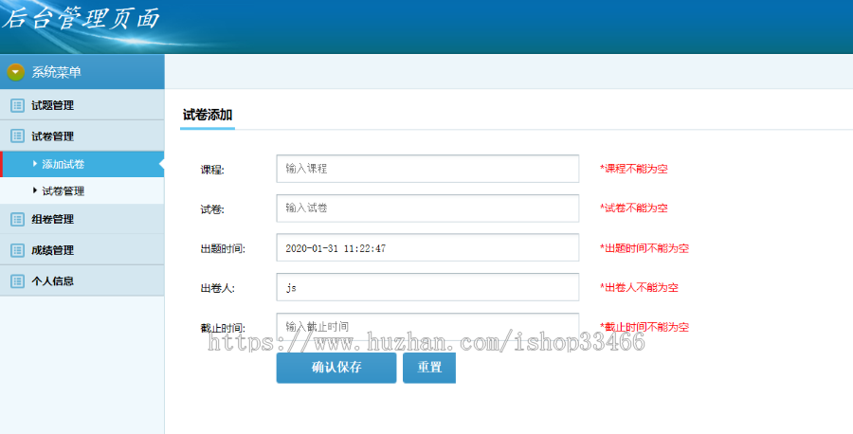This screenshot has width=853, height=434.
Task: Click the list icon beside 试题管理
Action: 17,105
